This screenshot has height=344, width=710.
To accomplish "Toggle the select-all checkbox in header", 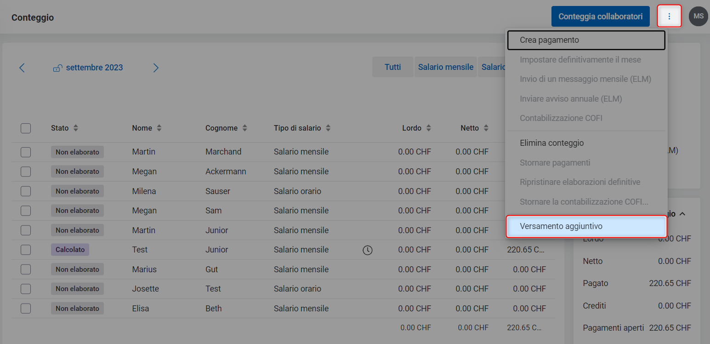I will 26,128.
